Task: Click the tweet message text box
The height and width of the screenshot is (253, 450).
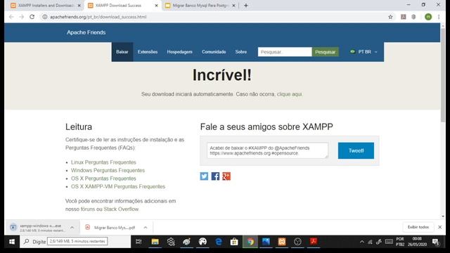Action: (267, 150)
